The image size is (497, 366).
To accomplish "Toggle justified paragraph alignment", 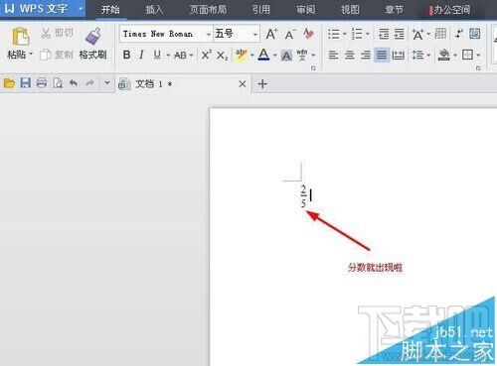I will tap(382, 55).
